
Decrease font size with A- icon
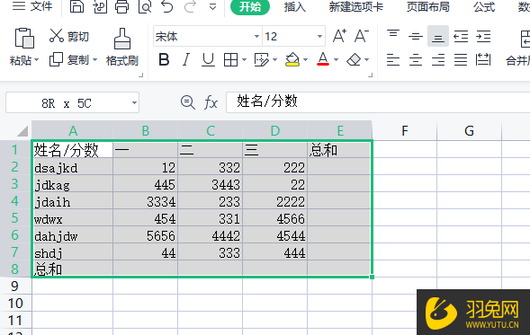pos(362,36)
